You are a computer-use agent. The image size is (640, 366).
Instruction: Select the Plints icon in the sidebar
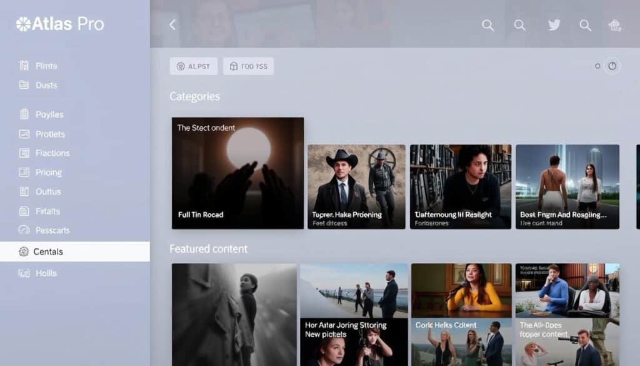pyautogui.click(x=23, y=65)
